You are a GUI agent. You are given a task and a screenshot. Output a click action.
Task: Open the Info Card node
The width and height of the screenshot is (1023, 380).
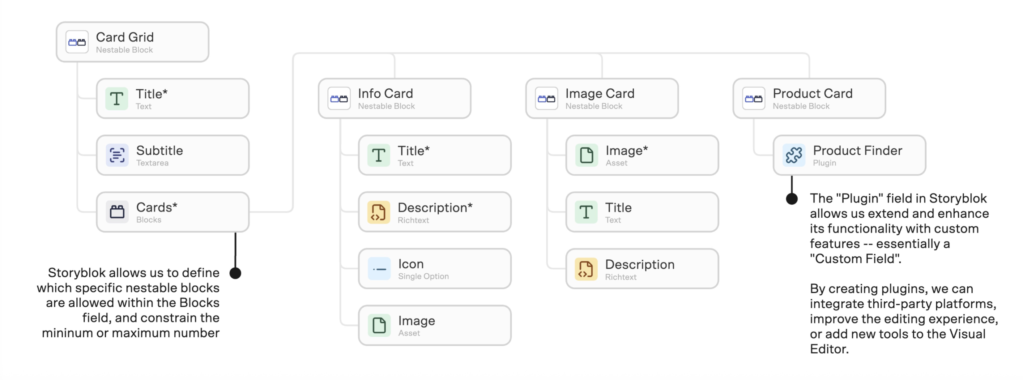394,98
